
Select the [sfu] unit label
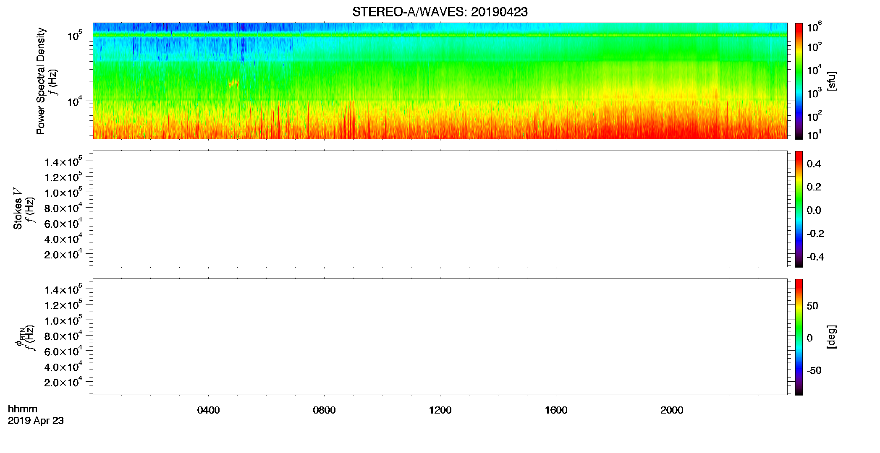pyautogui.click(x=831, y=81)
